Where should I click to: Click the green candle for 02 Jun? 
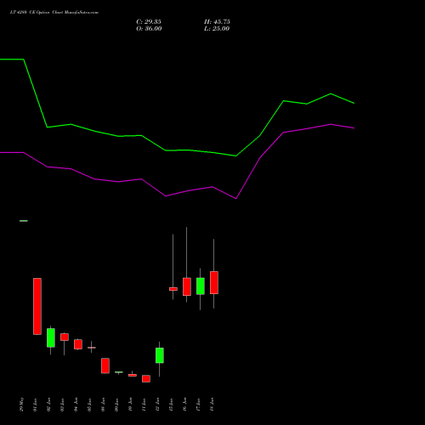tap(51, 337)
